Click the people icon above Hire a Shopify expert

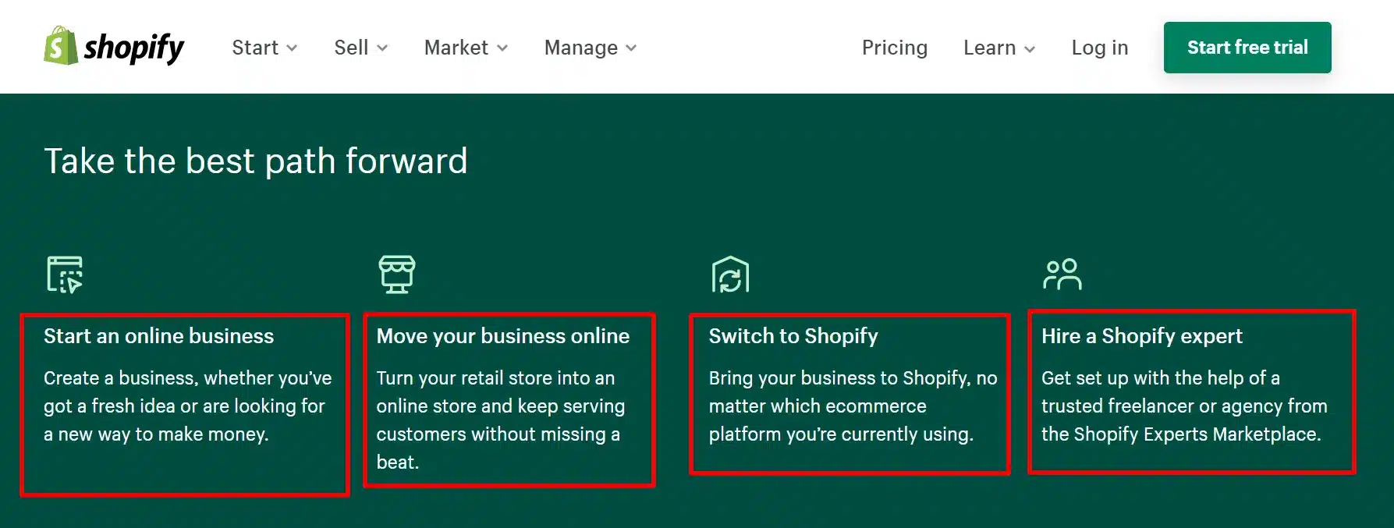click(1062, 274)
